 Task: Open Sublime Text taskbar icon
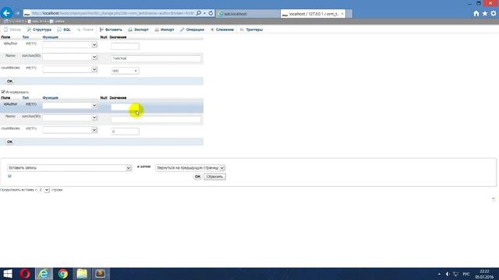coord(101,274)
